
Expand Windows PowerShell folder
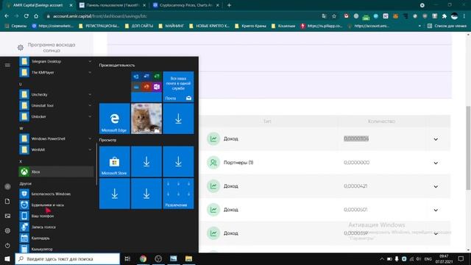point(56,138)
